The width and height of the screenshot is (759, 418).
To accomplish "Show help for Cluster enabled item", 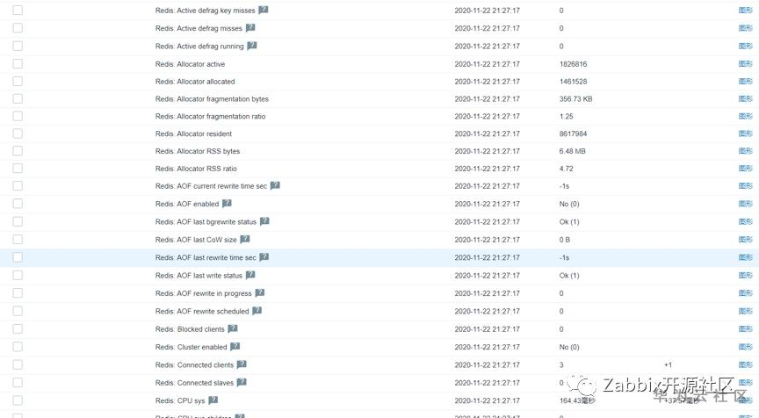I will coord(235,346).
